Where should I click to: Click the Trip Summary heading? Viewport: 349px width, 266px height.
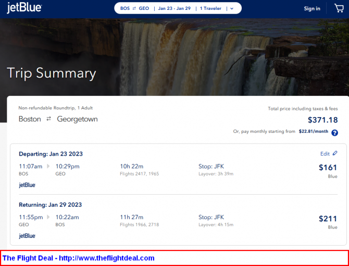pyautogui.click(x=52, y=73)
